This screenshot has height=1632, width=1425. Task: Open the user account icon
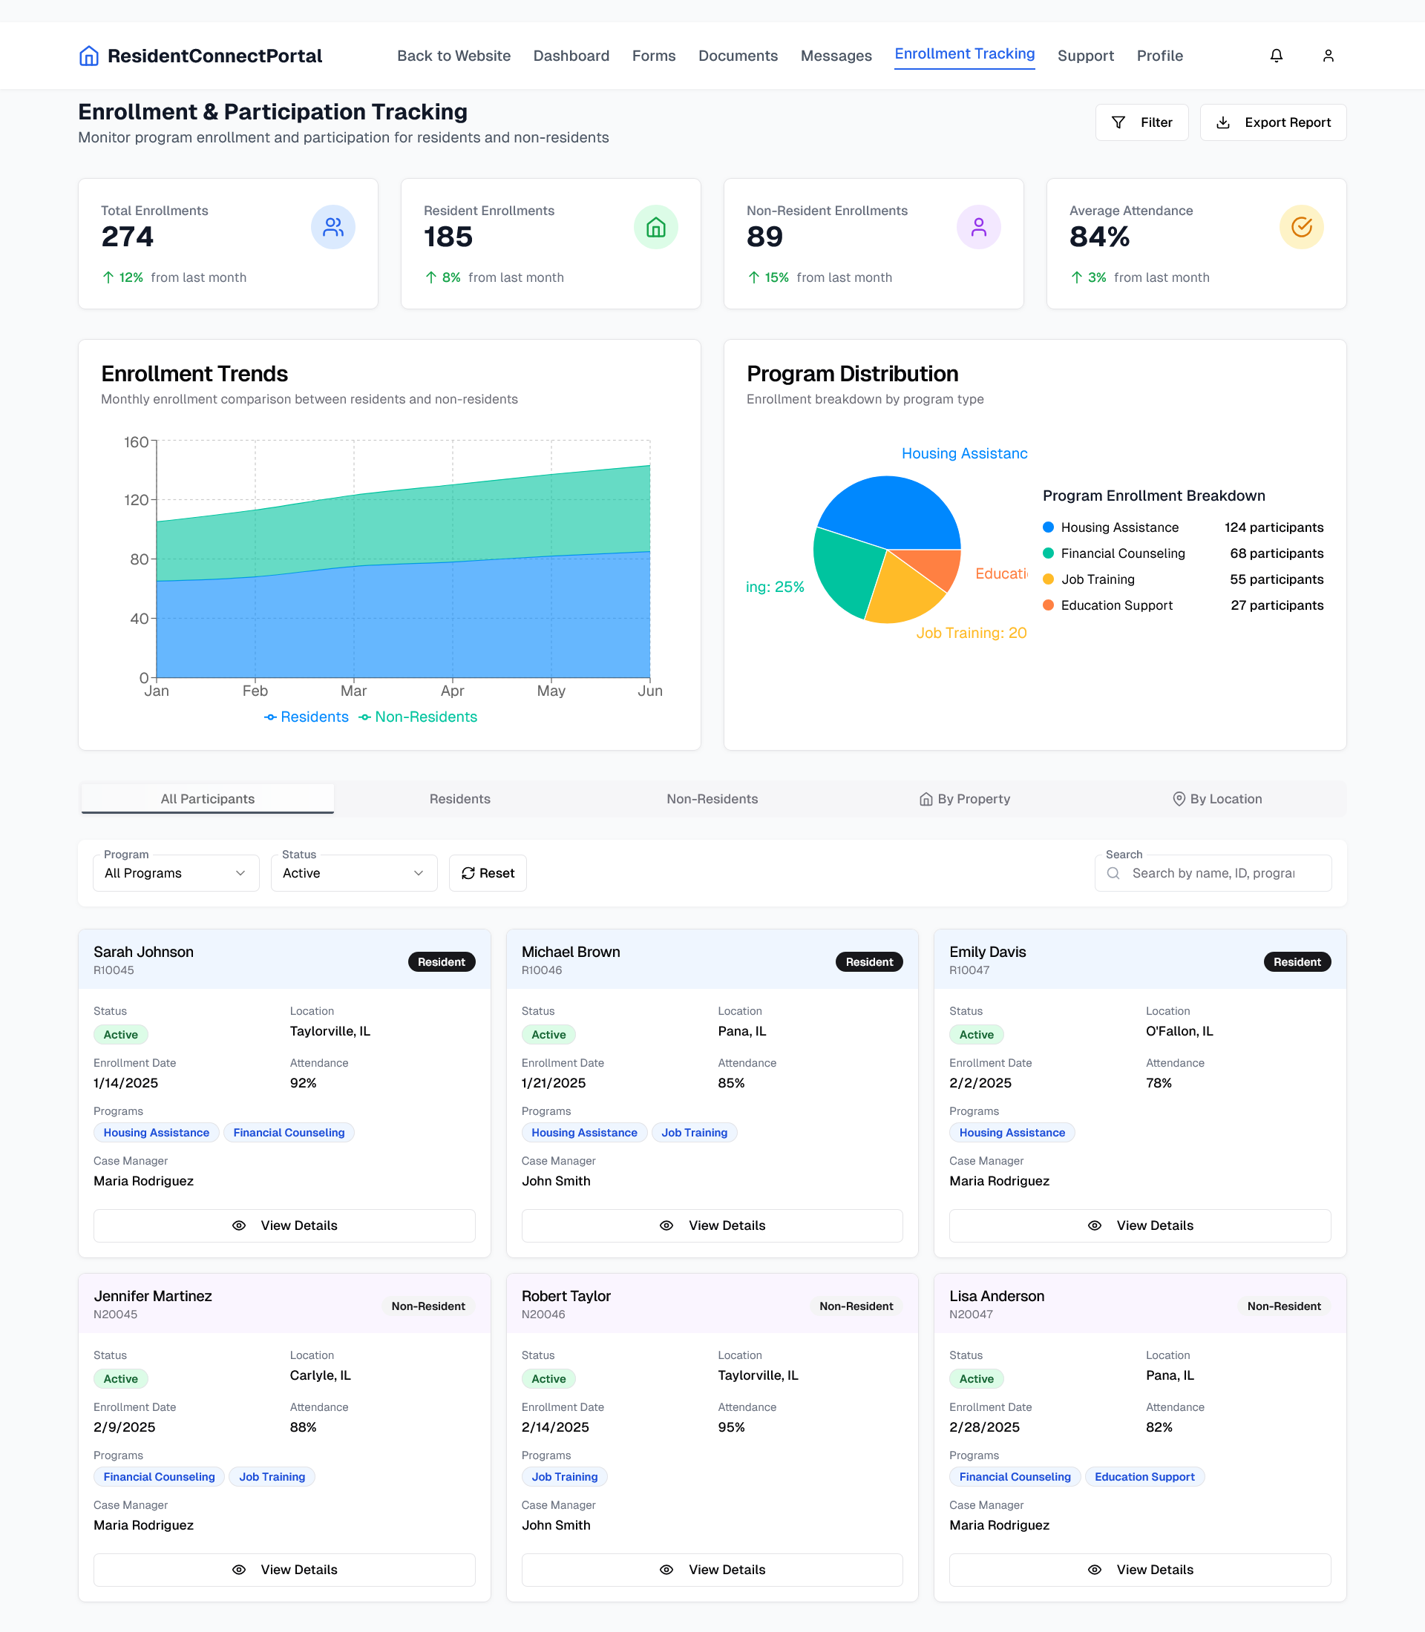click(x=1327, y=56)
